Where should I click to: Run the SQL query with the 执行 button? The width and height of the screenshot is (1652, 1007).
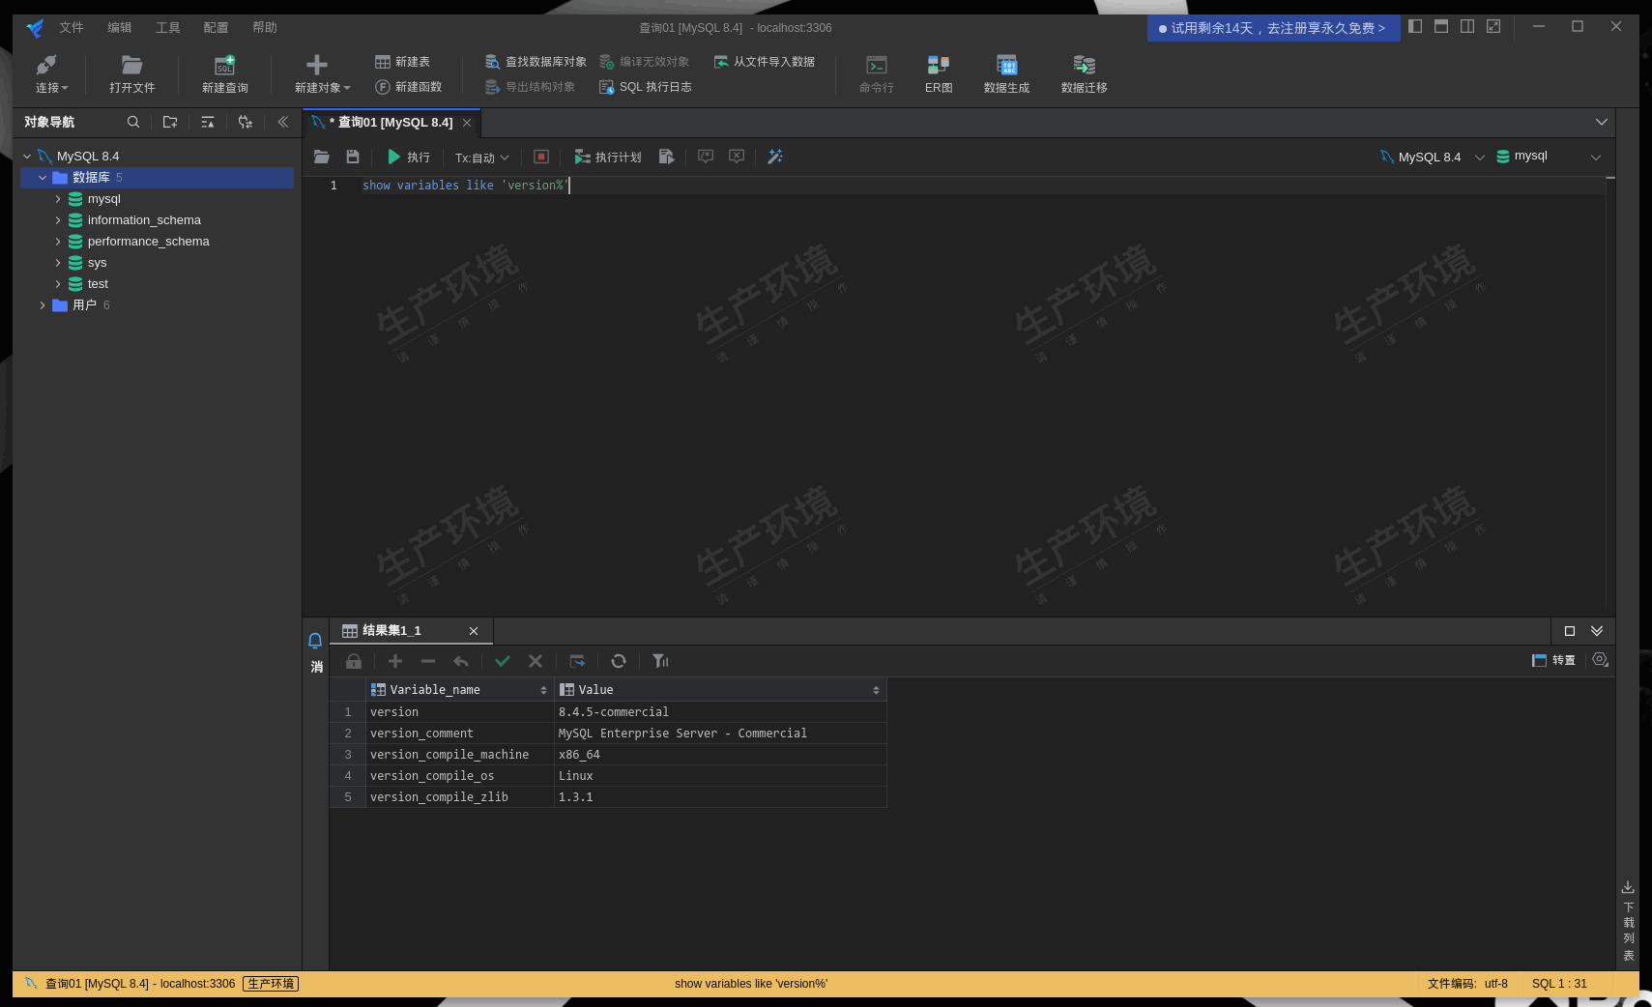point(408,157)
